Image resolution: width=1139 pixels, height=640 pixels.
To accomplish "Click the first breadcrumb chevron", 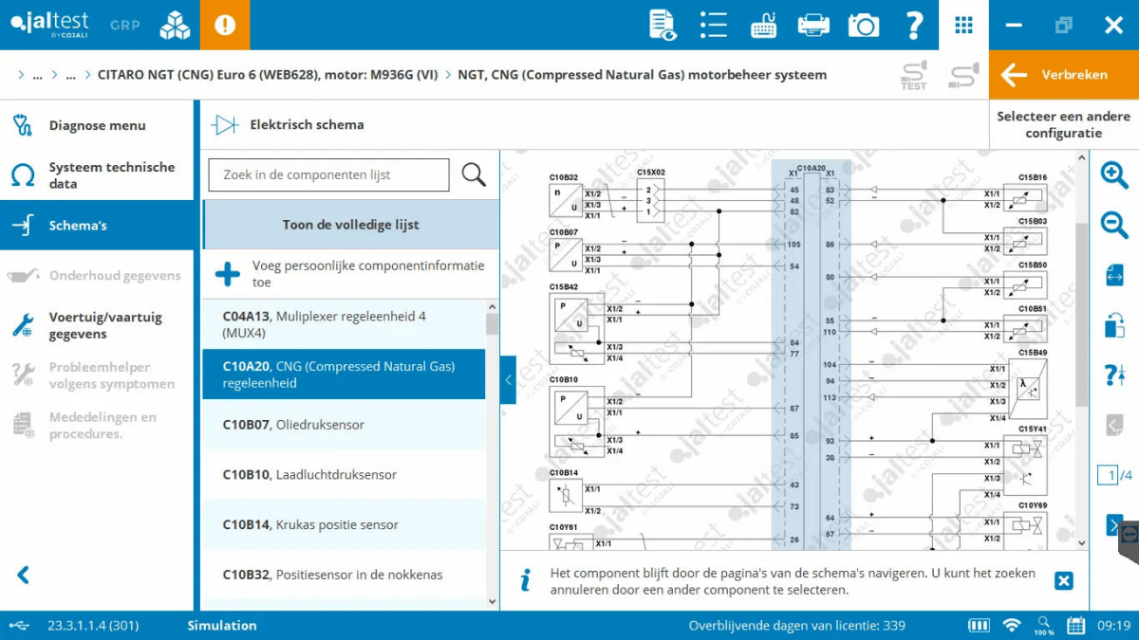I will 21,75.
